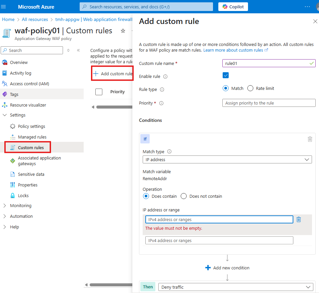
Task: Click the first IPv4 address or ranges field
Action: [x=219, y=220]
